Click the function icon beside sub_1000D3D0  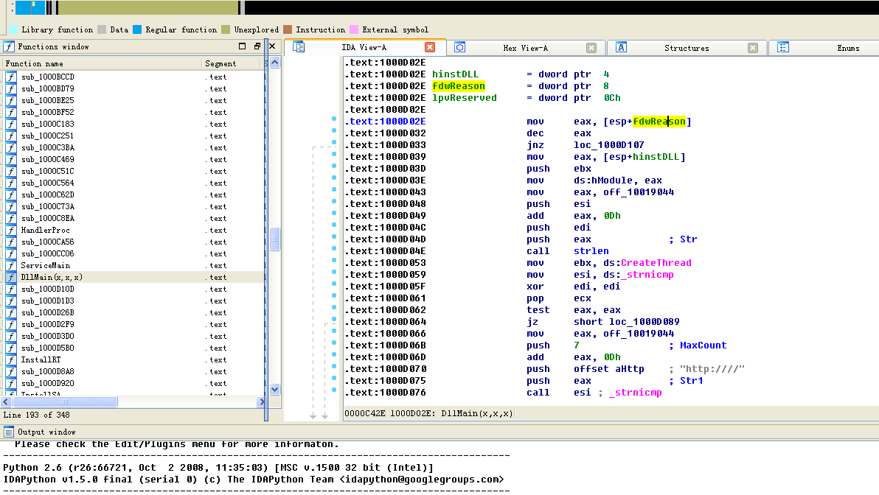[x=11, y=336]
